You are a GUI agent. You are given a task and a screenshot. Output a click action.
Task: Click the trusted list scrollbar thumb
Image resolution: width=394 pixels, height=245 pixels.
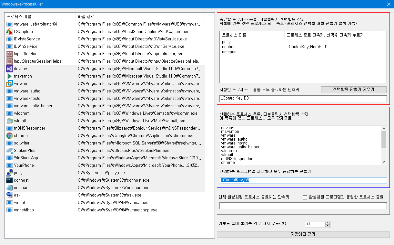click(384, 139)
